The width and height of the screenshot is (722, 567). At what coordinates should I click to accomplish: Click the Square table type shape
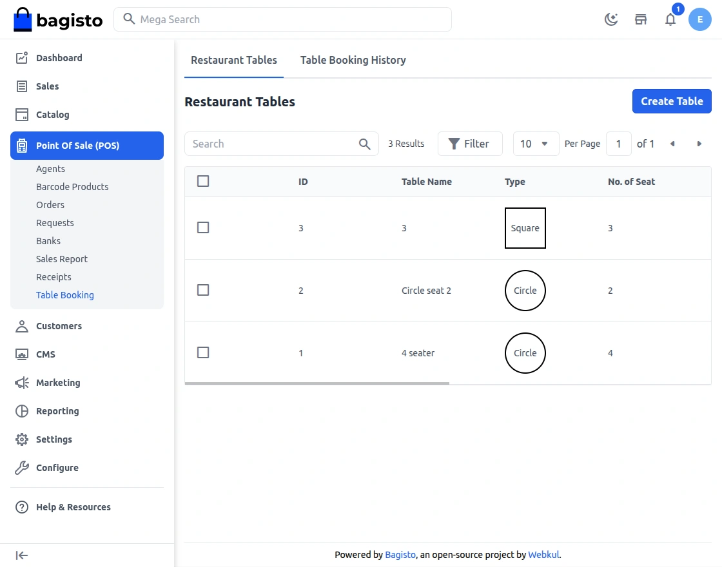(x=525, y=228)
